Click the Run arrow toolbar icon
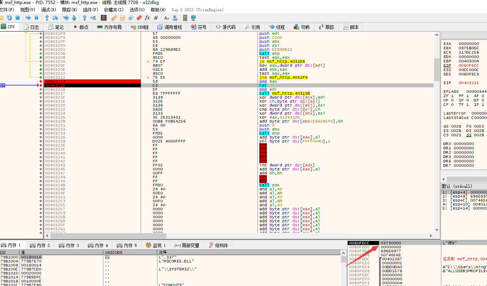This screenshot has height=286, width=487. (x=28, y=17)
